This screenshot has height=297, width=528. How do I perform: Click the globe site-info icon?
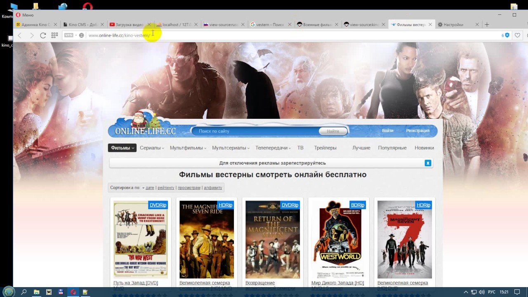[81, 35]
